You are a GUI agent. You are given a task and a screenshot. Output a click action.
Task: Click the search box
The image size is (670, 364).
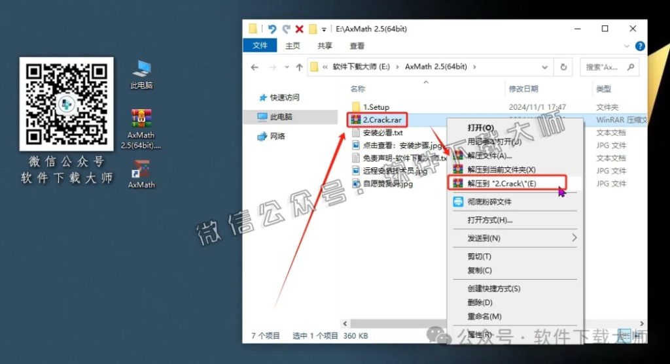[x=610, y=67]
